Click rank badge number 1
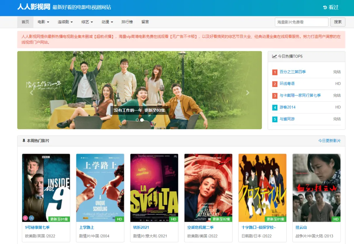The height and width of the screenshot is (244, 354). pyautogui.click(x=275, y=72)
